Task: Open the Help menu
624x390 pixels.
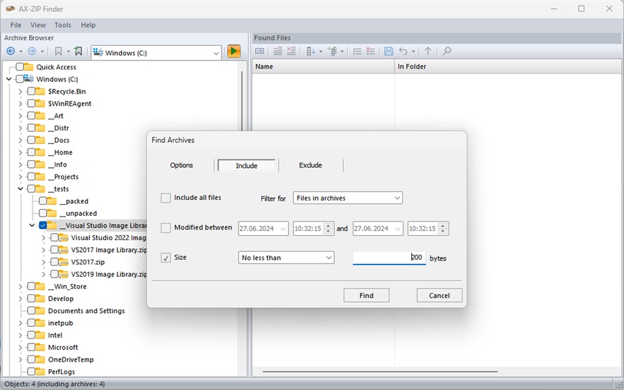Action: 88,25
